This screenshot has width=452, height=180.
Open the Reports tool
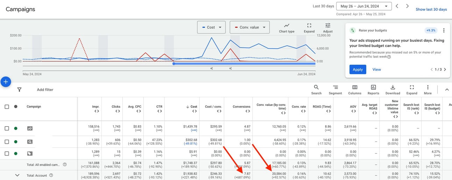pos(373,90)
